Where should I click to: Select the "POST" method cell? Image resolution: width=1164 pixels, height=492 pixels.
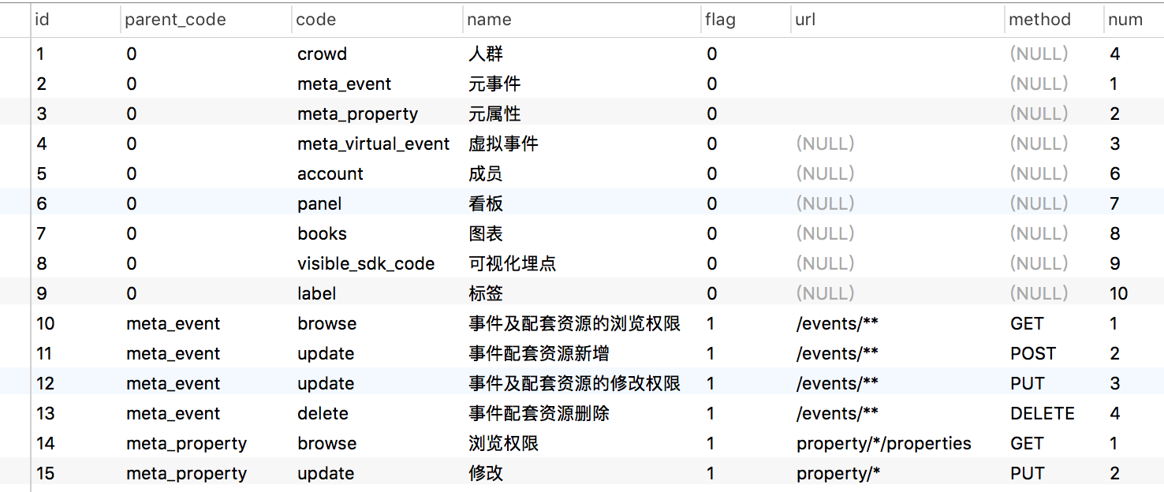(x=1032, y=354)
